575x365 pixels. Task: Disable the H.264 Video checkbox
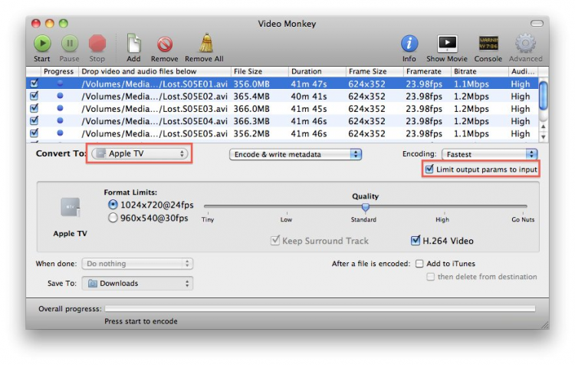point(415,240)
